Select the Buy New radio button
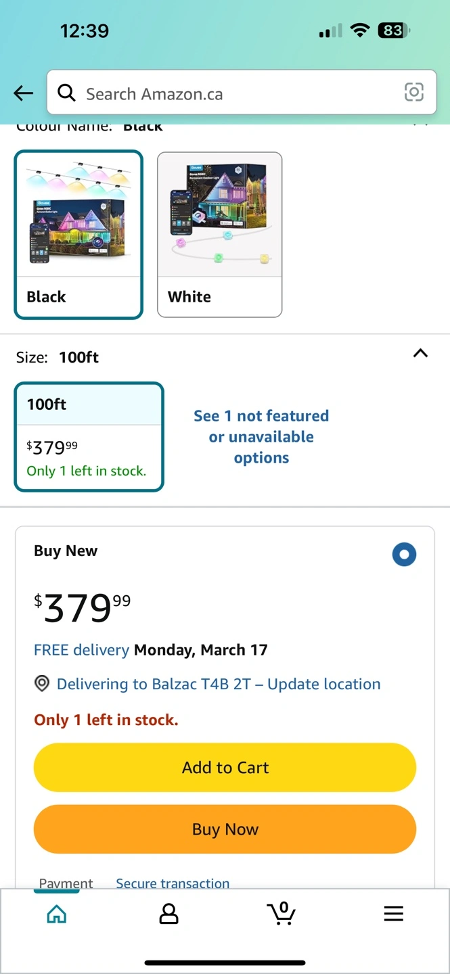 click(404, 555)
